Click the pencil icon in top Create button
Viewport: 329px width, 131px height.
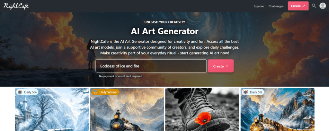(304, 6)
